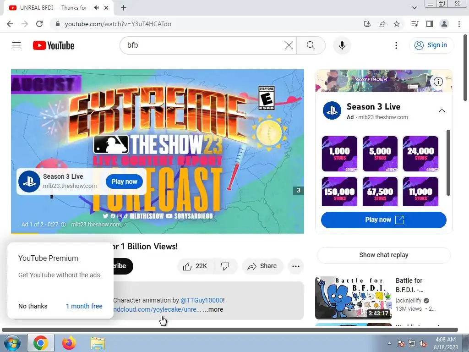This screenshot has height=352, width=469.
Task: Click the muted volume tray icon
Action: [423, 344]
